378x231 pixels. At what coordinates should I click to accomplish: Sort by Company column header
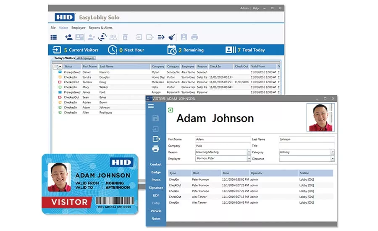(x=158, y=66)
